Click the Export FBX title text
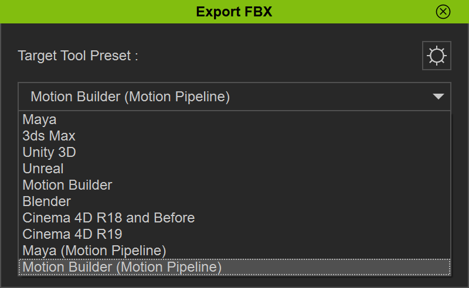Image resolution: width=469 pixels, height=288 pixels. coord(234,12)
